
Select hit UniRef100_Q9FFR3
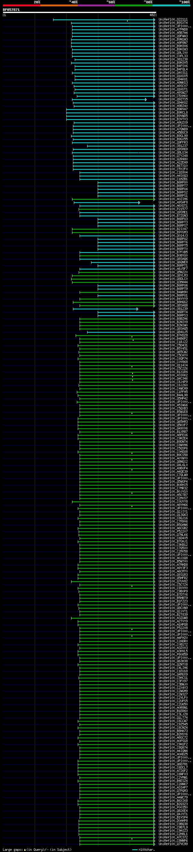coord(173,143)
